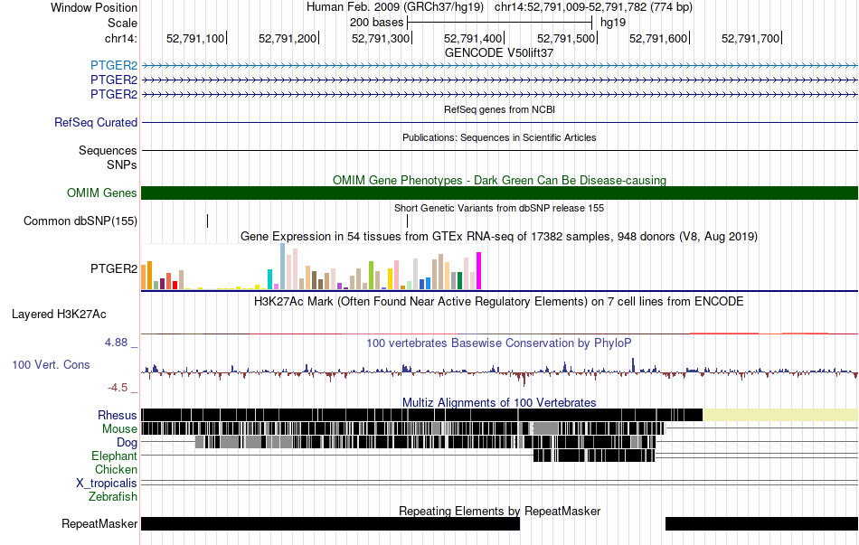Click the left RepeatMasker black block

[330, 523]
